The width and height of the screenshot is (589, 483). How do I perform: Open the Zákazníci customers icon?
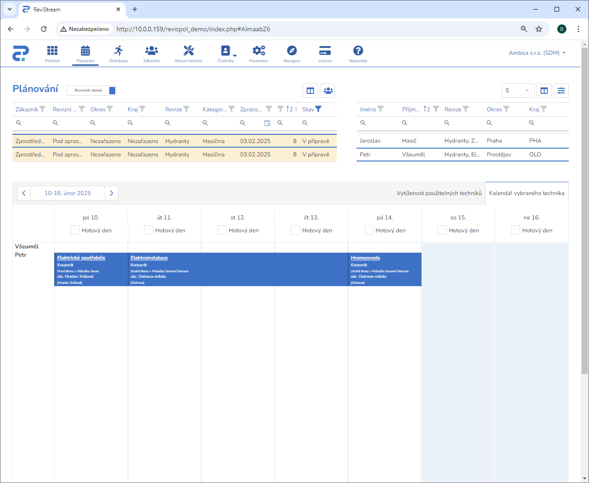151,51
